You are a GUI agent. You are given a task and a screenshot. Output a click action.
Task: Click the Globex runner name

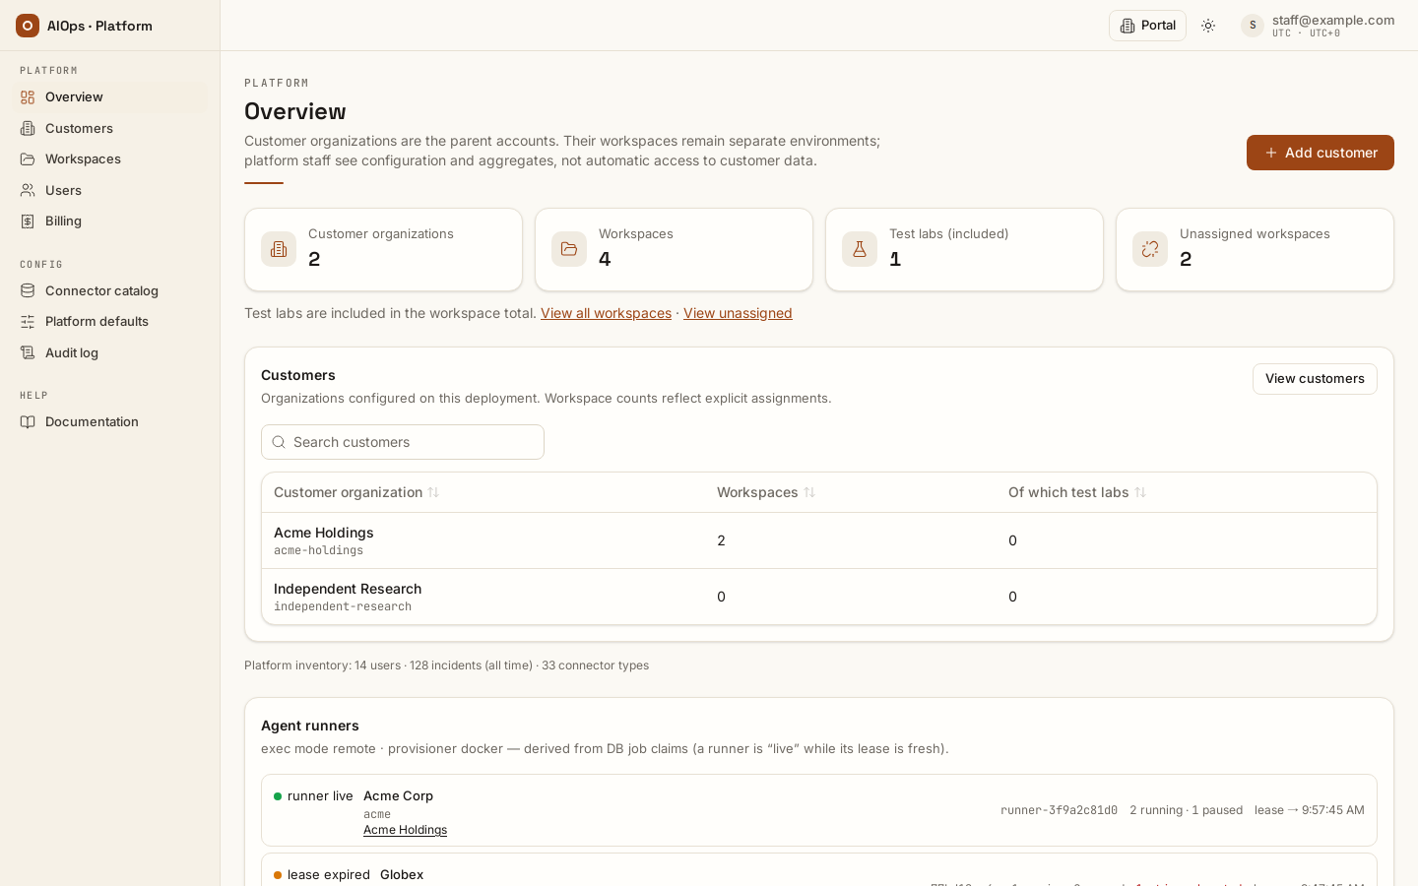pyautogui.click(x=402, y=874)
